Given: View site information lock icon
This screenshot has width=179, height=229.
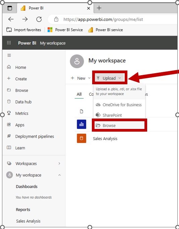Looking at the screenshot, I should click(56, 19).
